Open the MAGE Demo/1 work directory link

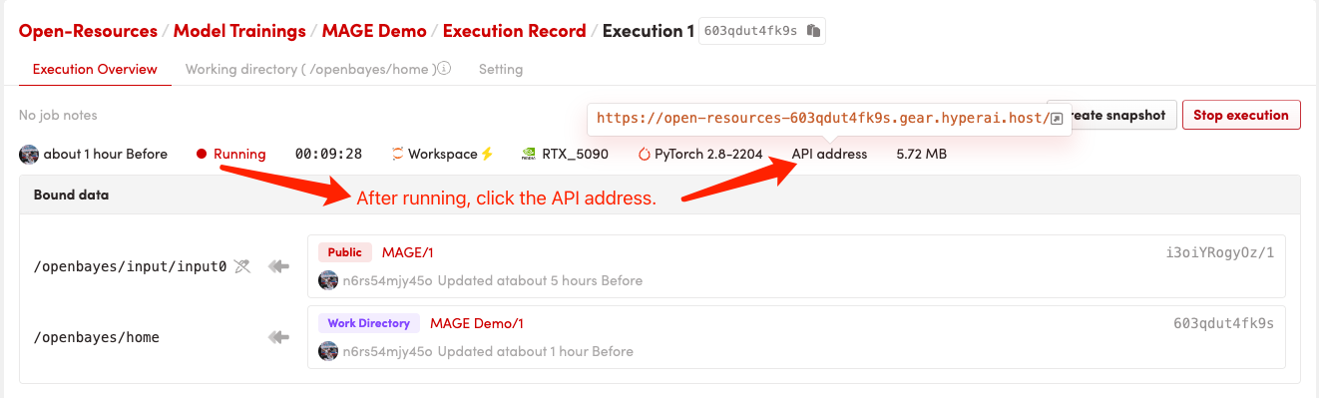(476, 323)
